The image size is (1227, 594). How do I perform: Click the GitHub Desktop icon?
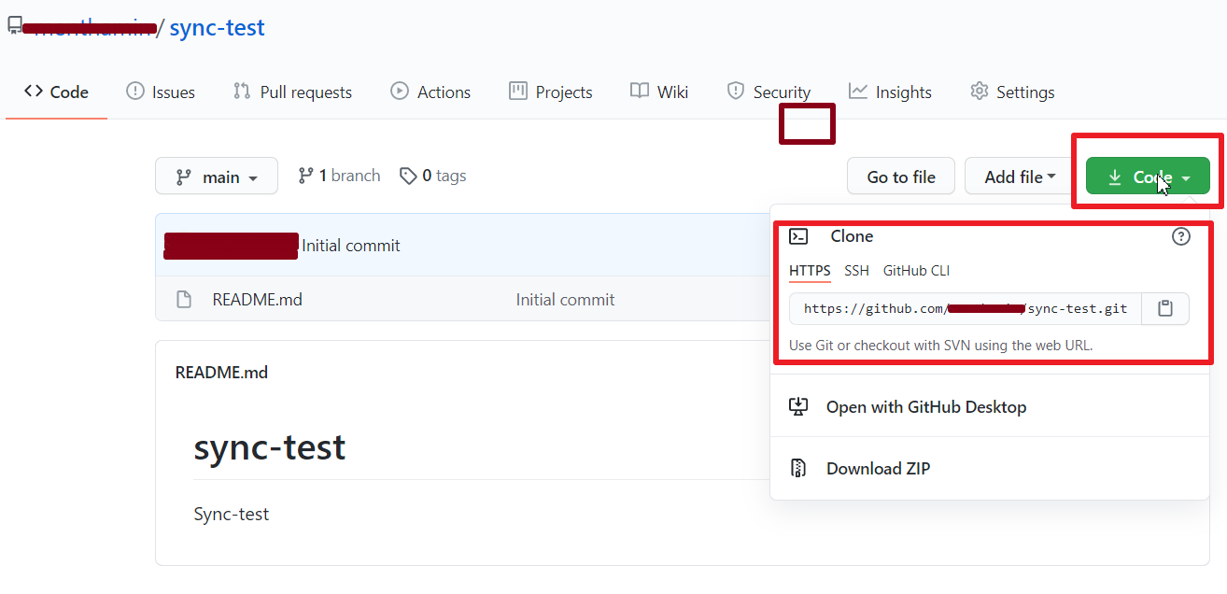pos(797,406)
